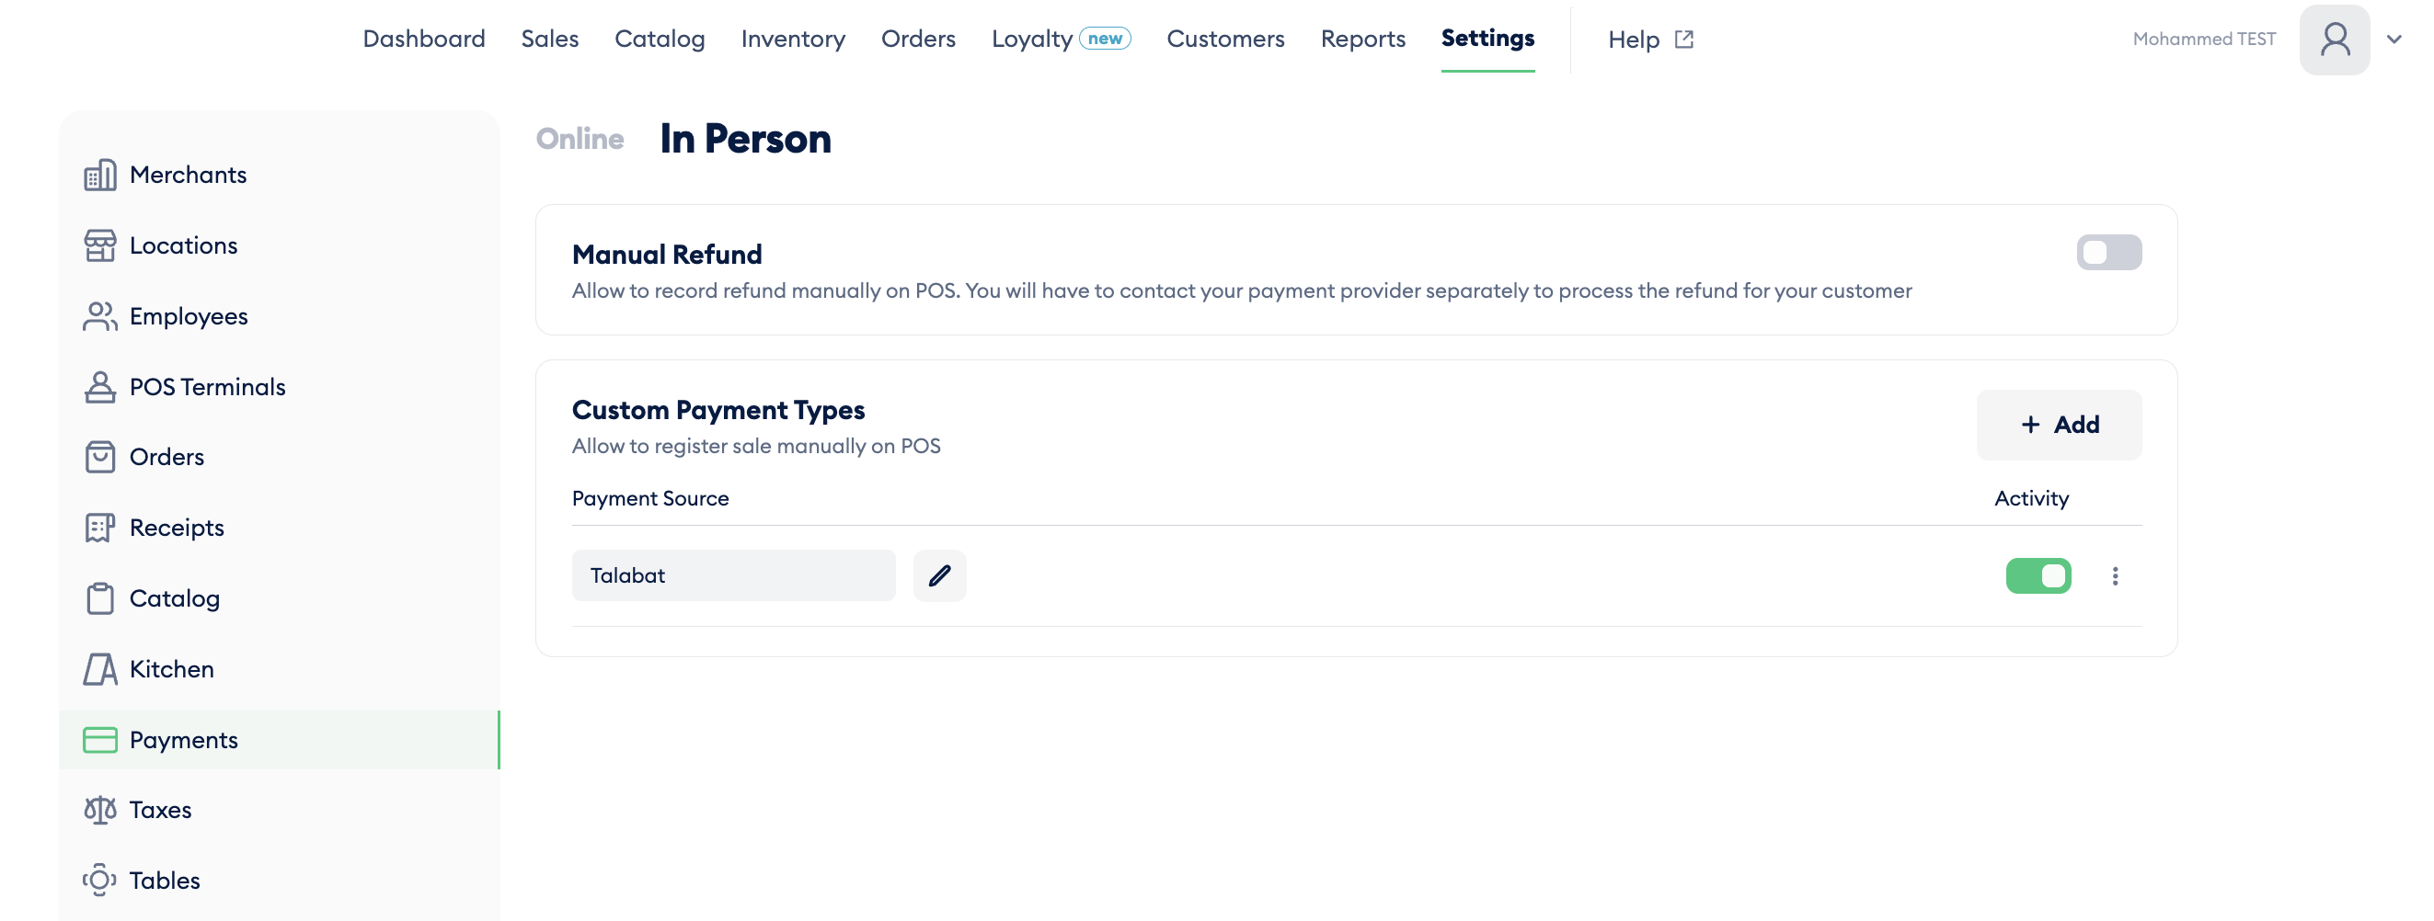2434x921 pixels.
Task: Expand the account dropdown chevron
Action: tap(2394, 40)
